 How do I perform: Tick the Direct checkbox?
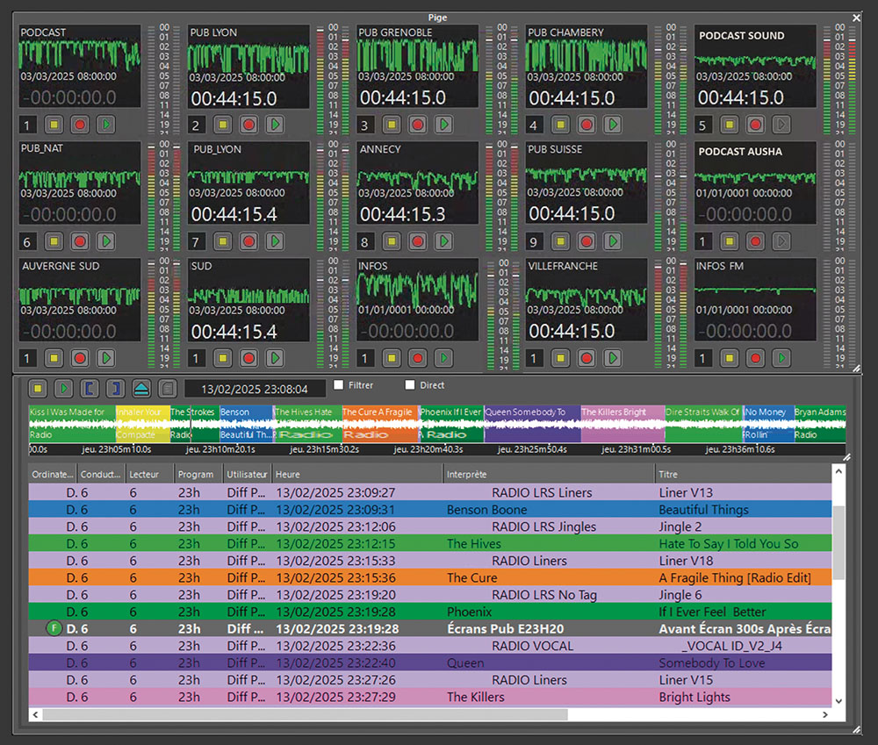410,385
